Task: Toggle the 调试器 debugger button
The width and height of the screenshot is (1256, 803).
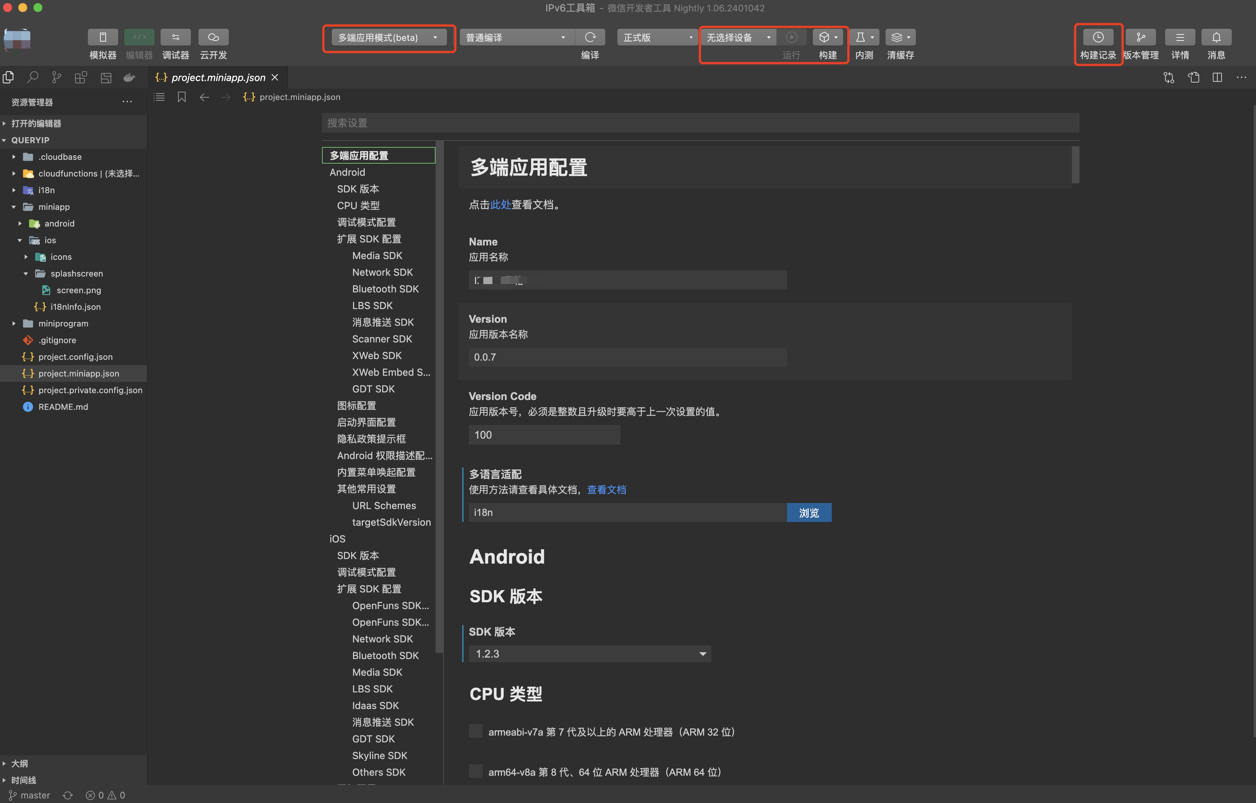Action: point(176,37)
